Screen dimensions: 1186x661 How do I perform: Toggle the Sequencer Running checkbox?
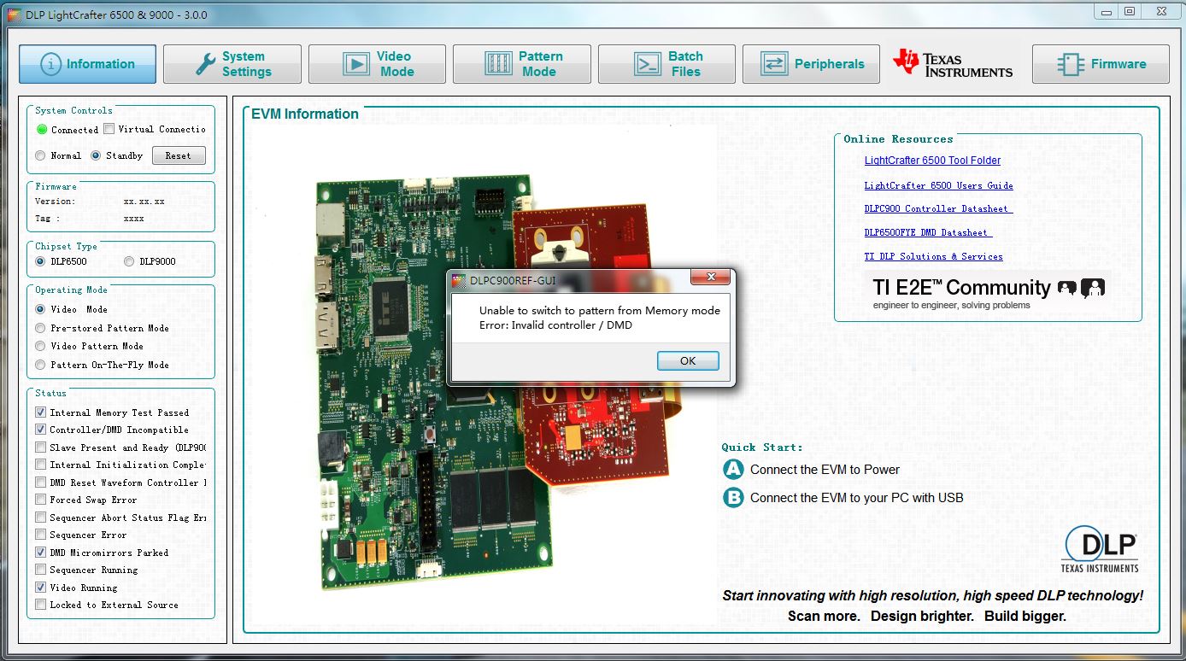point(40,570)
